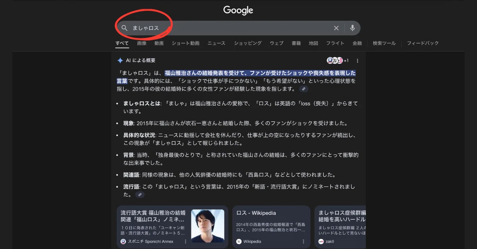
Task: Open the 書籍 tab
Action: 296,43
